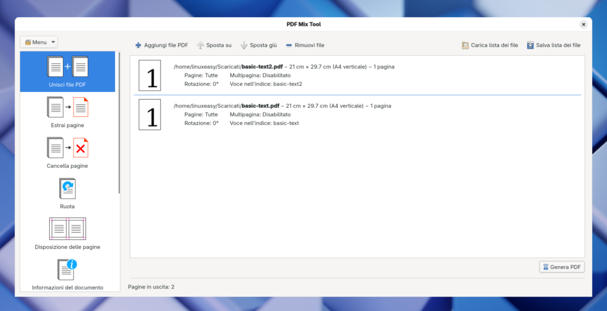Open Informazioni del documento icon
Image resolution: width=607 pixels, height=311 pixels.
coord(68,269)
